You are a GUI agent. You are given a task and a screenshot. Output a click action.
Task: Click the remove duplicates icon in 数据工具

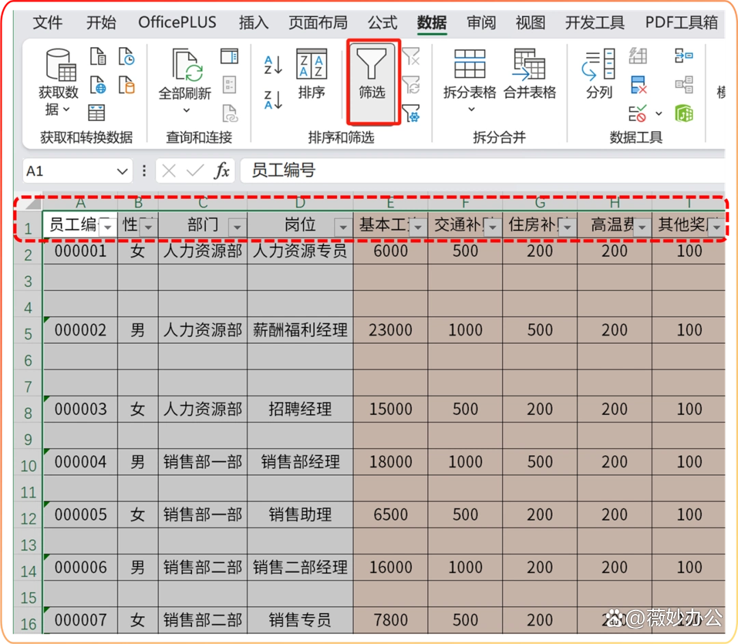click(x=638, y=85)
